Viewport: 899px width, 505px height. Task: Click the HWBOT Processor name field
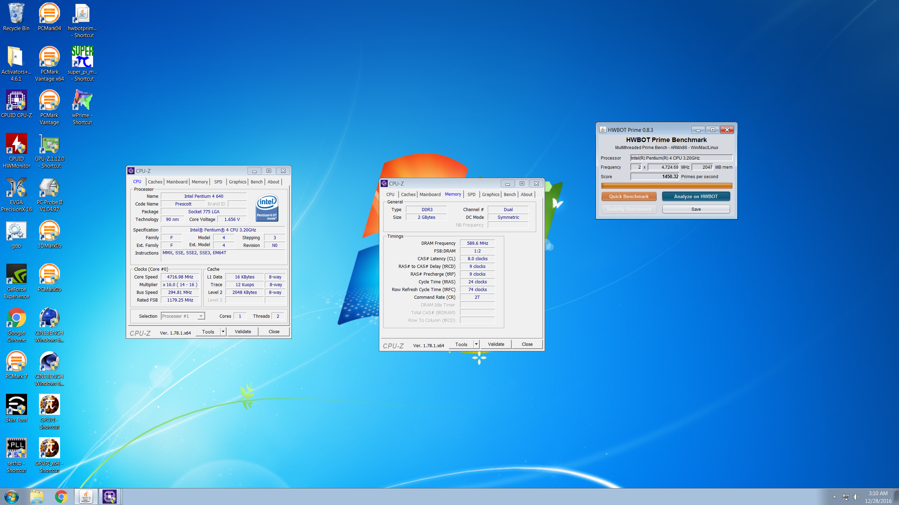(681, 158)
